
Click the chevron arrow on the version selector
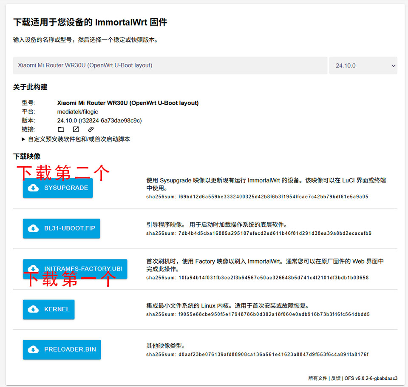(394, 65)
